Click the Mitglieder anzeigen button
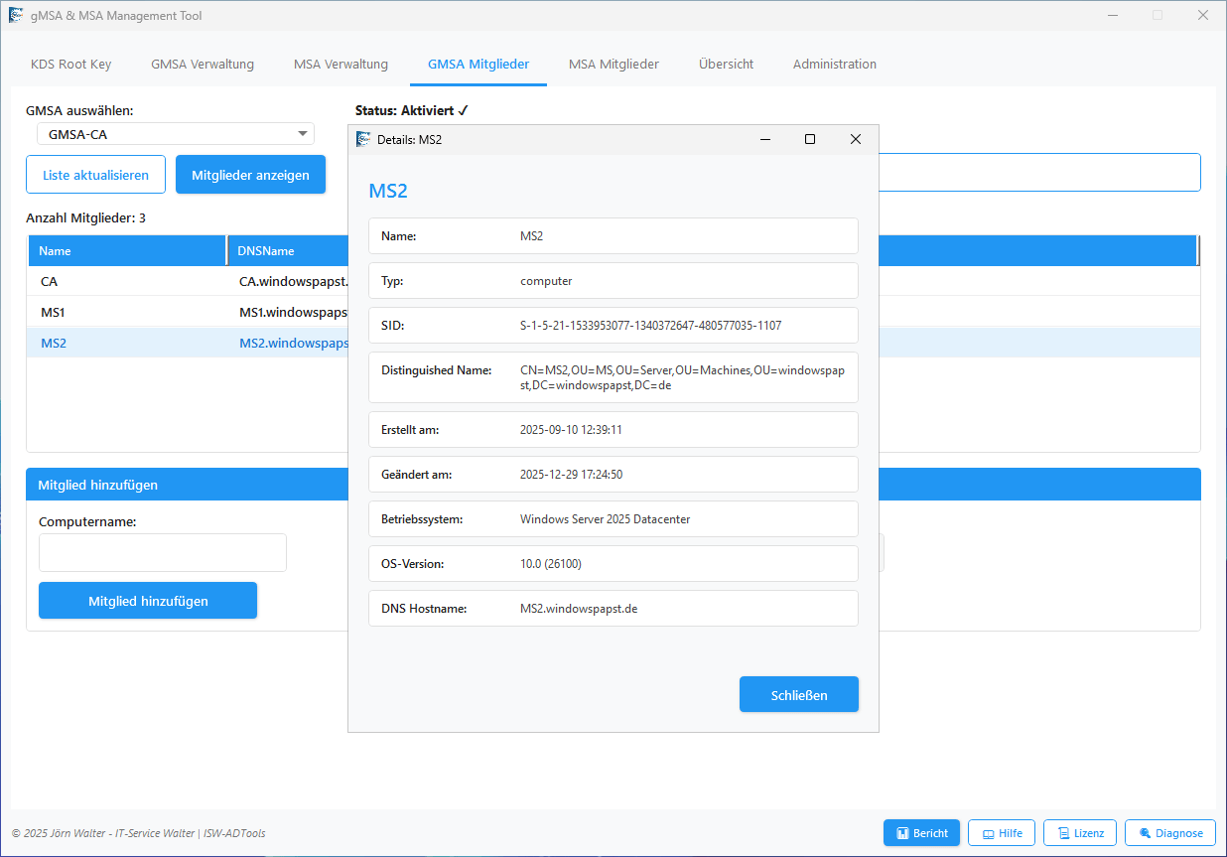The width and height of the screenshot is (1227, 857). click(250, 175)
